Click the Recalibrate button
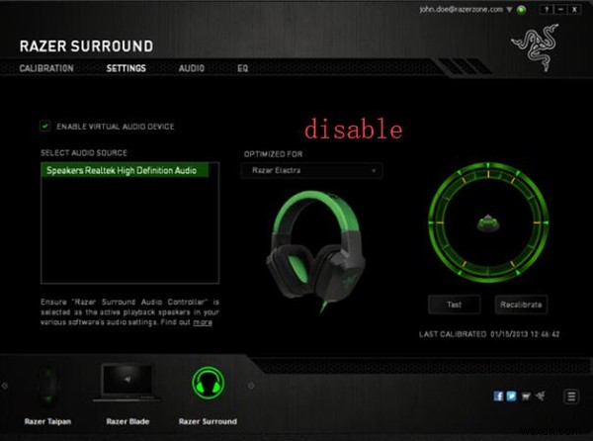 click(521, 305)
